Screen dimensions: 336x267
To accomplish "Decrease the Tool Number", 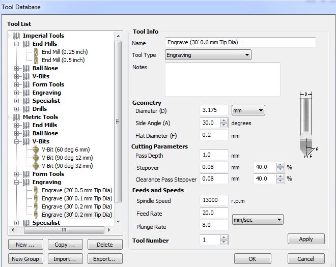I will tap(223, 242).
